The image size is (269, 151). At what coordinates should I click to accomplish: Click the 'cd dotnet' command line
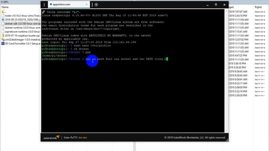pyautogui.click(x=65, y=49)
